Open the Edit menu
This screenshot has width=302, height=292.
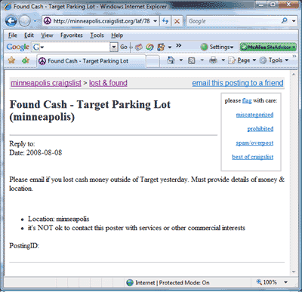click(29, 35)
